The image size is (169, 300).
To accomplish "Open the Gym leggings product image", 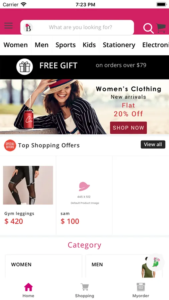I will click(x=28, y=185).
